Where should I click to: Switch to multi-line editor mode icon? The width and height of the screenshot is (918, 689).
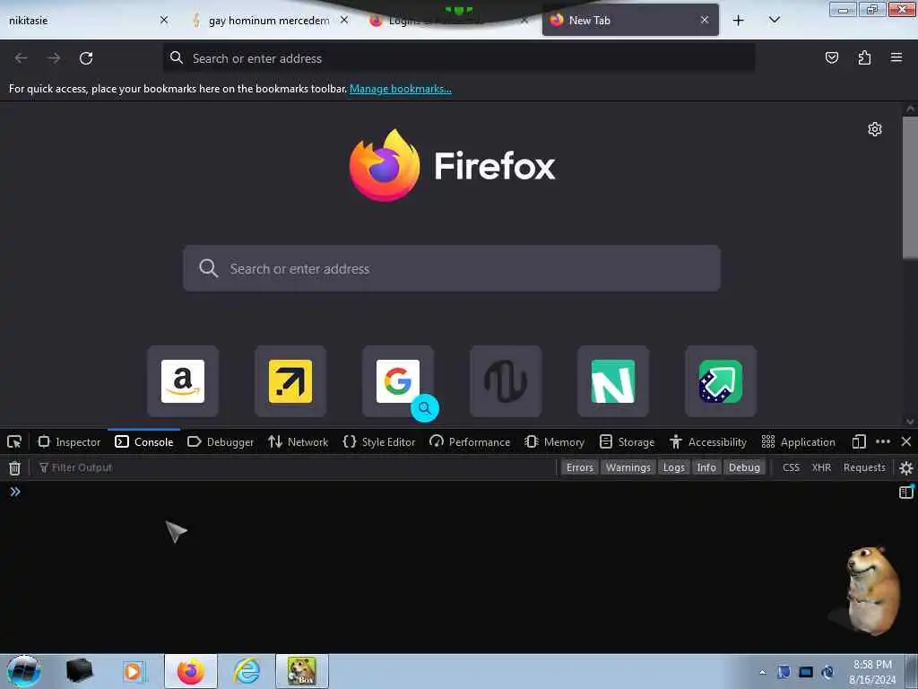pyautogui.click(x=905, y=493)
